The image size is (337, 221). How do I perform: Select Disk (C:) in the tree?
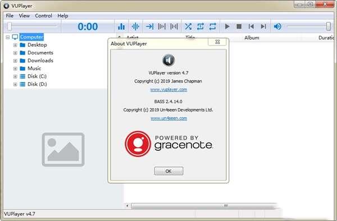tap(37, 76)
